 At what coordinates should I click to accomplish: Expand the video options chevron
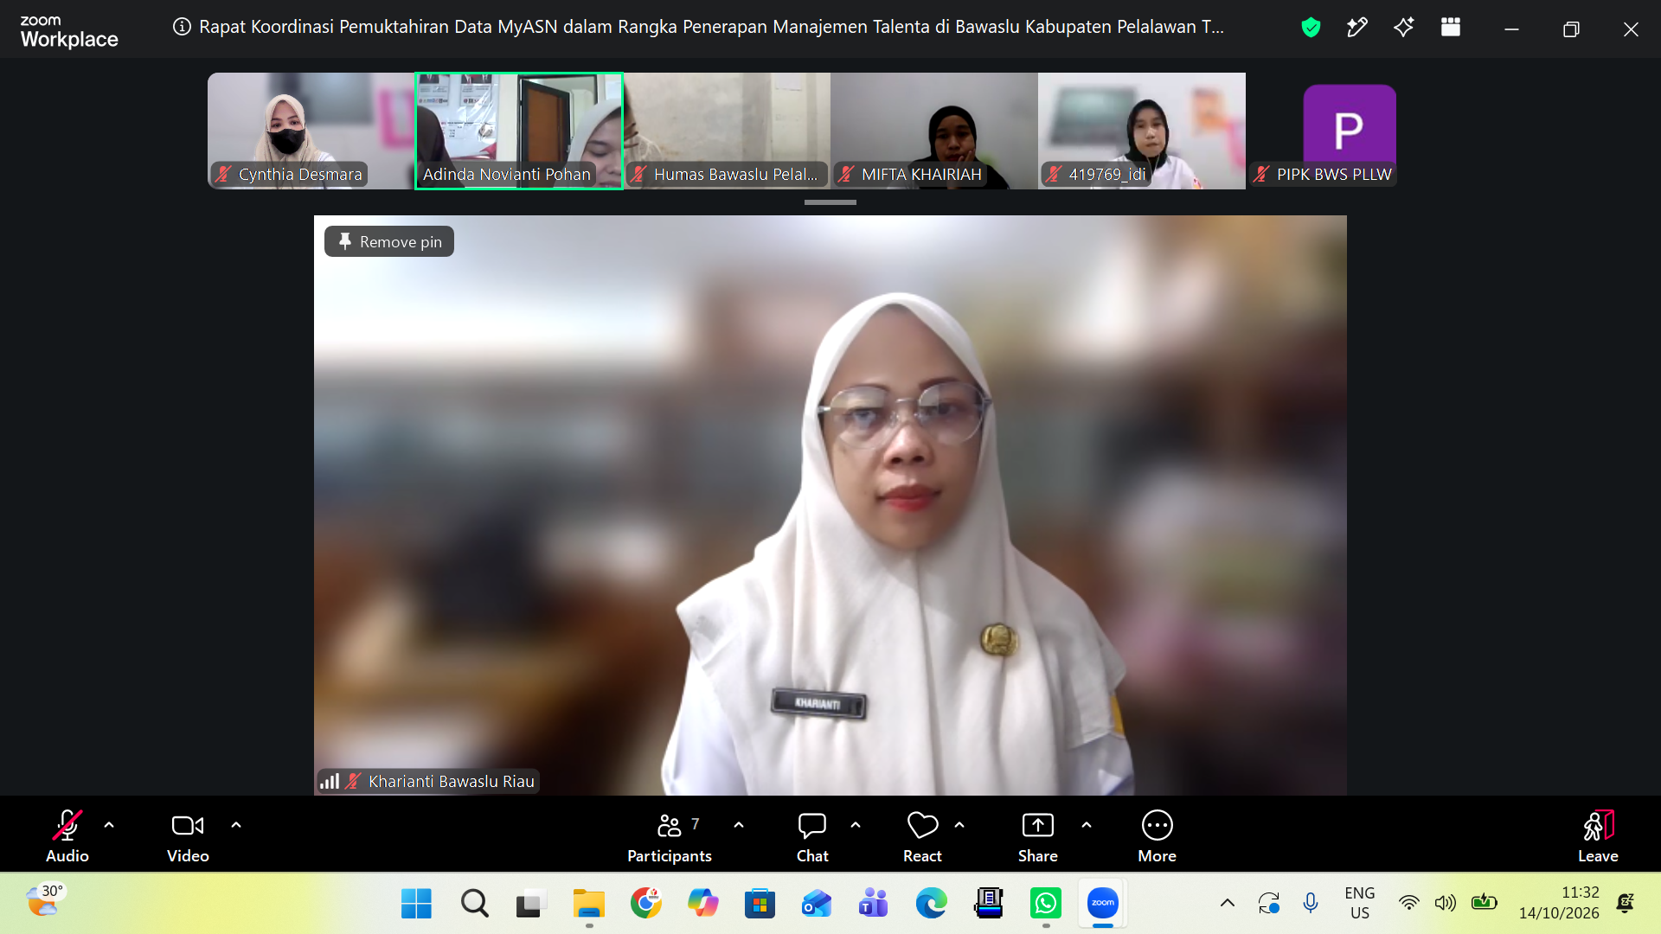point(236,825)
